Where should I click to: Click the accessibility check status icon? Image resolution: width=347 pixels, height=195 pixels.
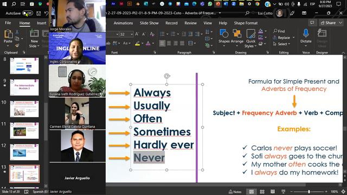point(26,192)
